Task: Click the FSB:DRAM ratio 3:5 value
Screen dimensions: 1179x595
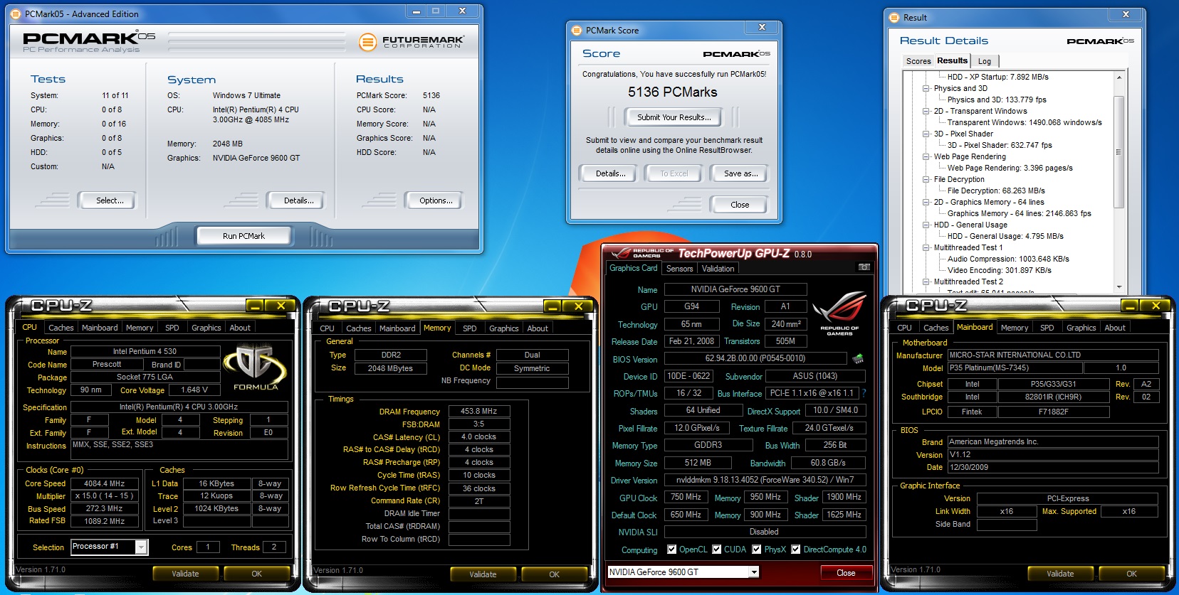Action: tap(478, 424)
